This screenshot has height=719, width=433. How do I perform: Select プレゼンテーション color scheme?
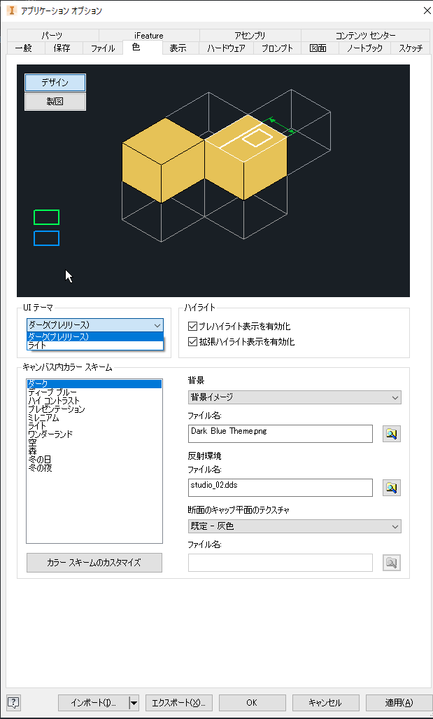pos(94,409)
